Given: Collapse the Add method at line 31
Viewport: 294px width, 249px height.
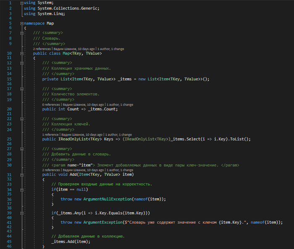Looking at the screenshot, I should pos(22,175).
